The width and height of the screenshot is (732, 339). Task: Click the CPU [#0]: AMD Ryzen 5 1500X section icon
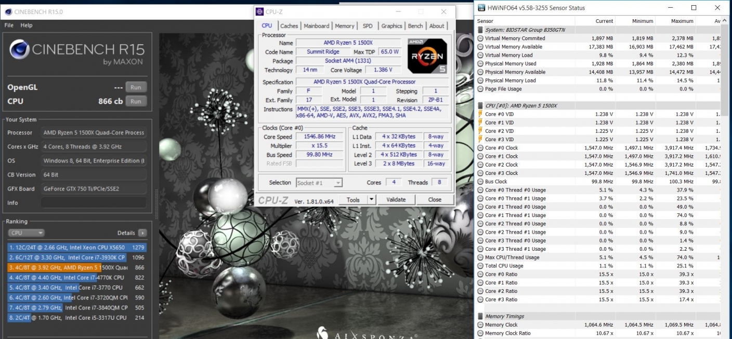[480, 105]
